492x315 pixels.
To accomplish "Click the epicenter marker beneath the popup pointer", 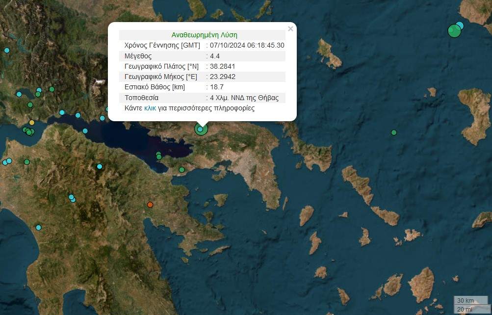I will (201, 130).
